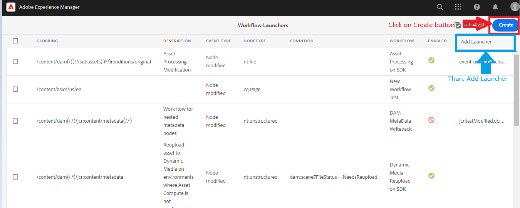Click disabled icon for DAM MetaData Writeback
Viewport: 520px width, 208px height.
(x=431, y=120)
